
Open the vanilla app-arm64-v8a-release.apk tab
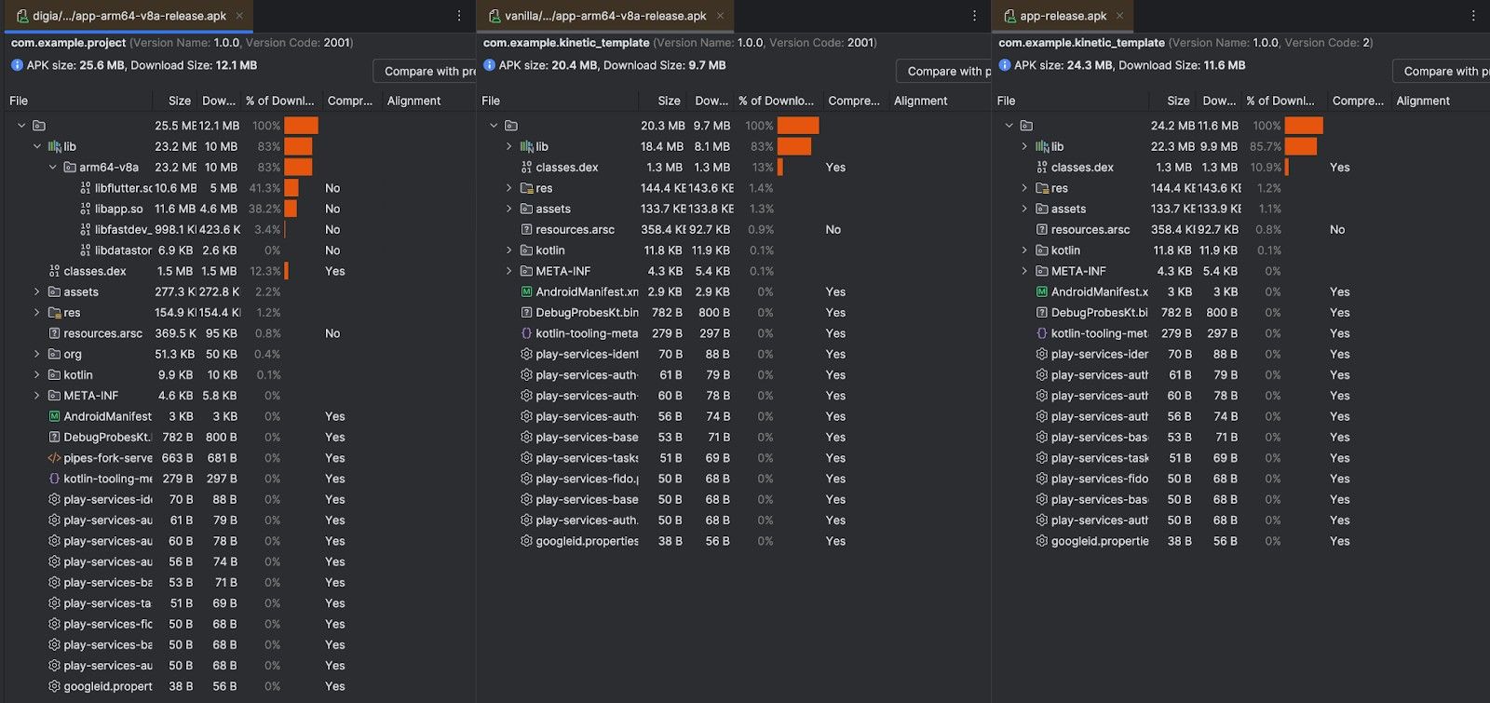coord(606,16)
